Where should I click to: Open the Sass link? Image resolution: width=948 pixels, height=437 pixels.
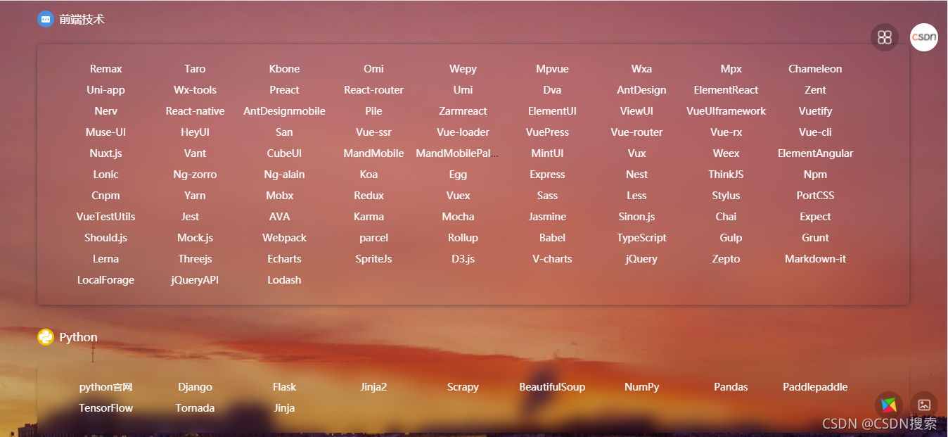point(548,196)
